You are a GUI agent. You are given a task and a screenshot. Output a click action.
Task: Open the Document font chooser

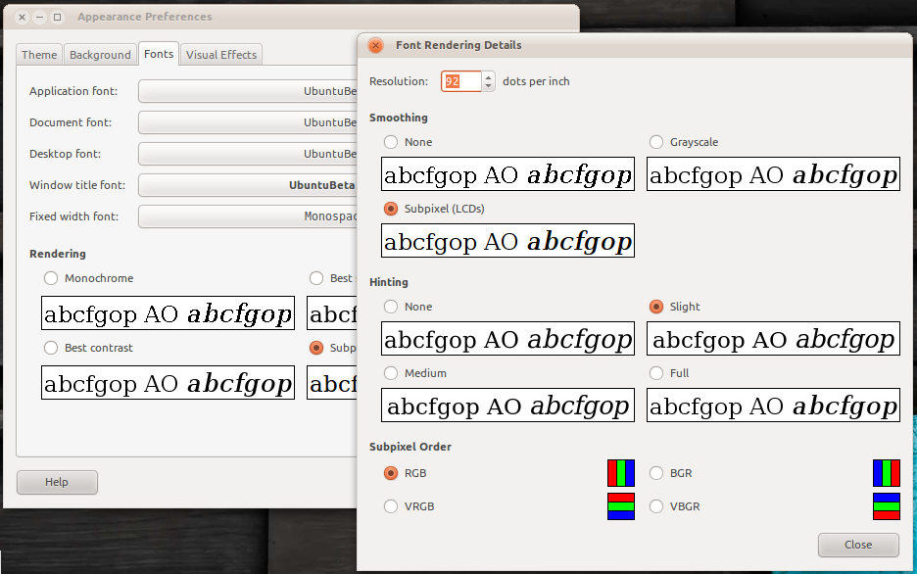coord(247,122)
